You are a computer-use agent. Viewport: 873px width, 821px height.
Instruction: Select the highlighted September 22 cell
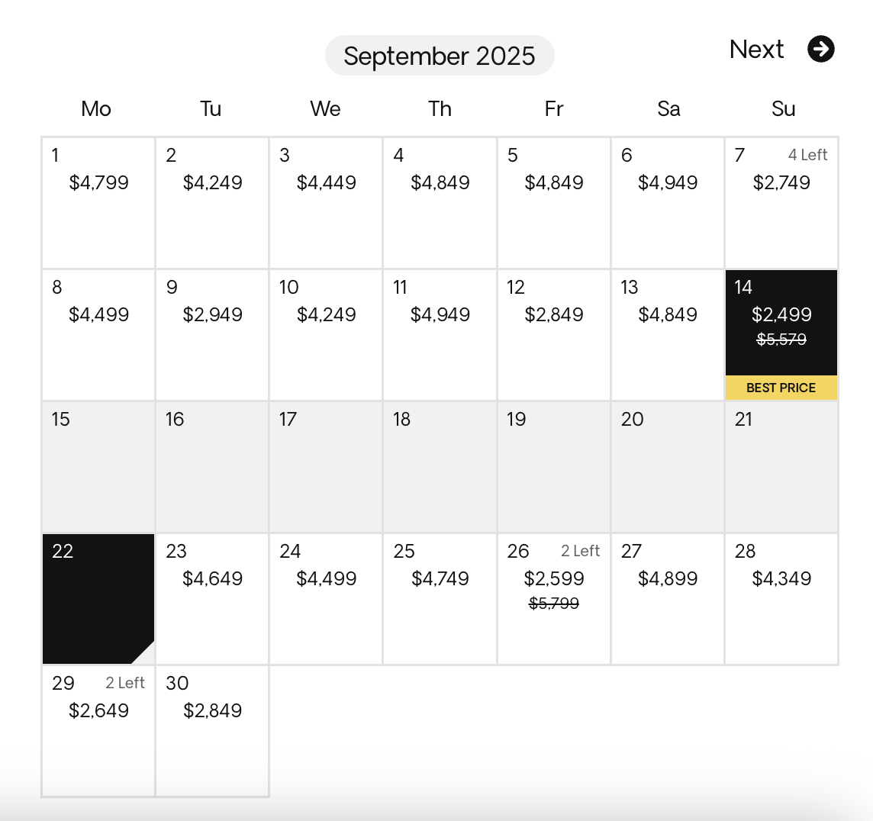click(x=98, y=598)
